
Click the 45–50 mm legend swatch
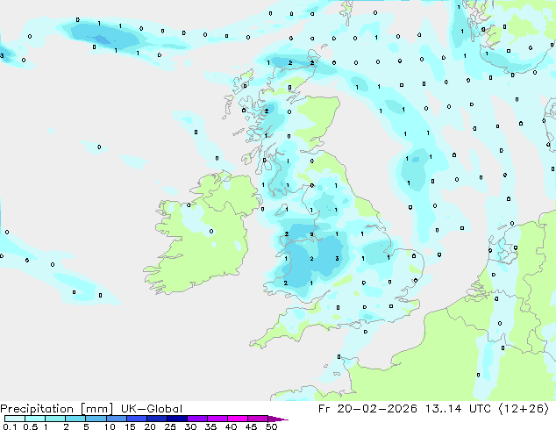258,419
